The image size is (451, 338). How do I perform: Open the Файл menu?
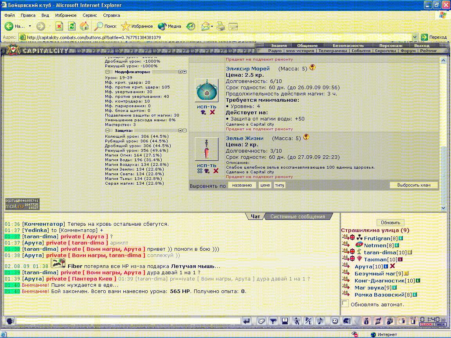[x=9, y=15]
